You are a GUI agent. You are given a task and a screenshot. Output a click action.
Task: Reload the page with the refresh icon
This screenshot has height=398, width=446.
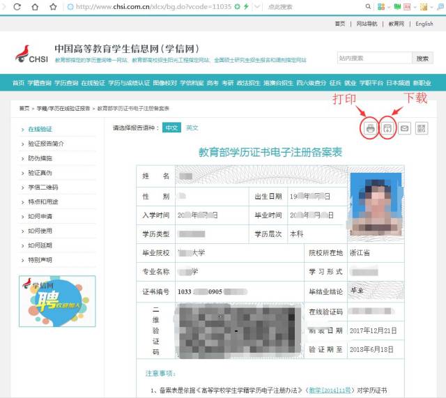[x=17, y=6]
